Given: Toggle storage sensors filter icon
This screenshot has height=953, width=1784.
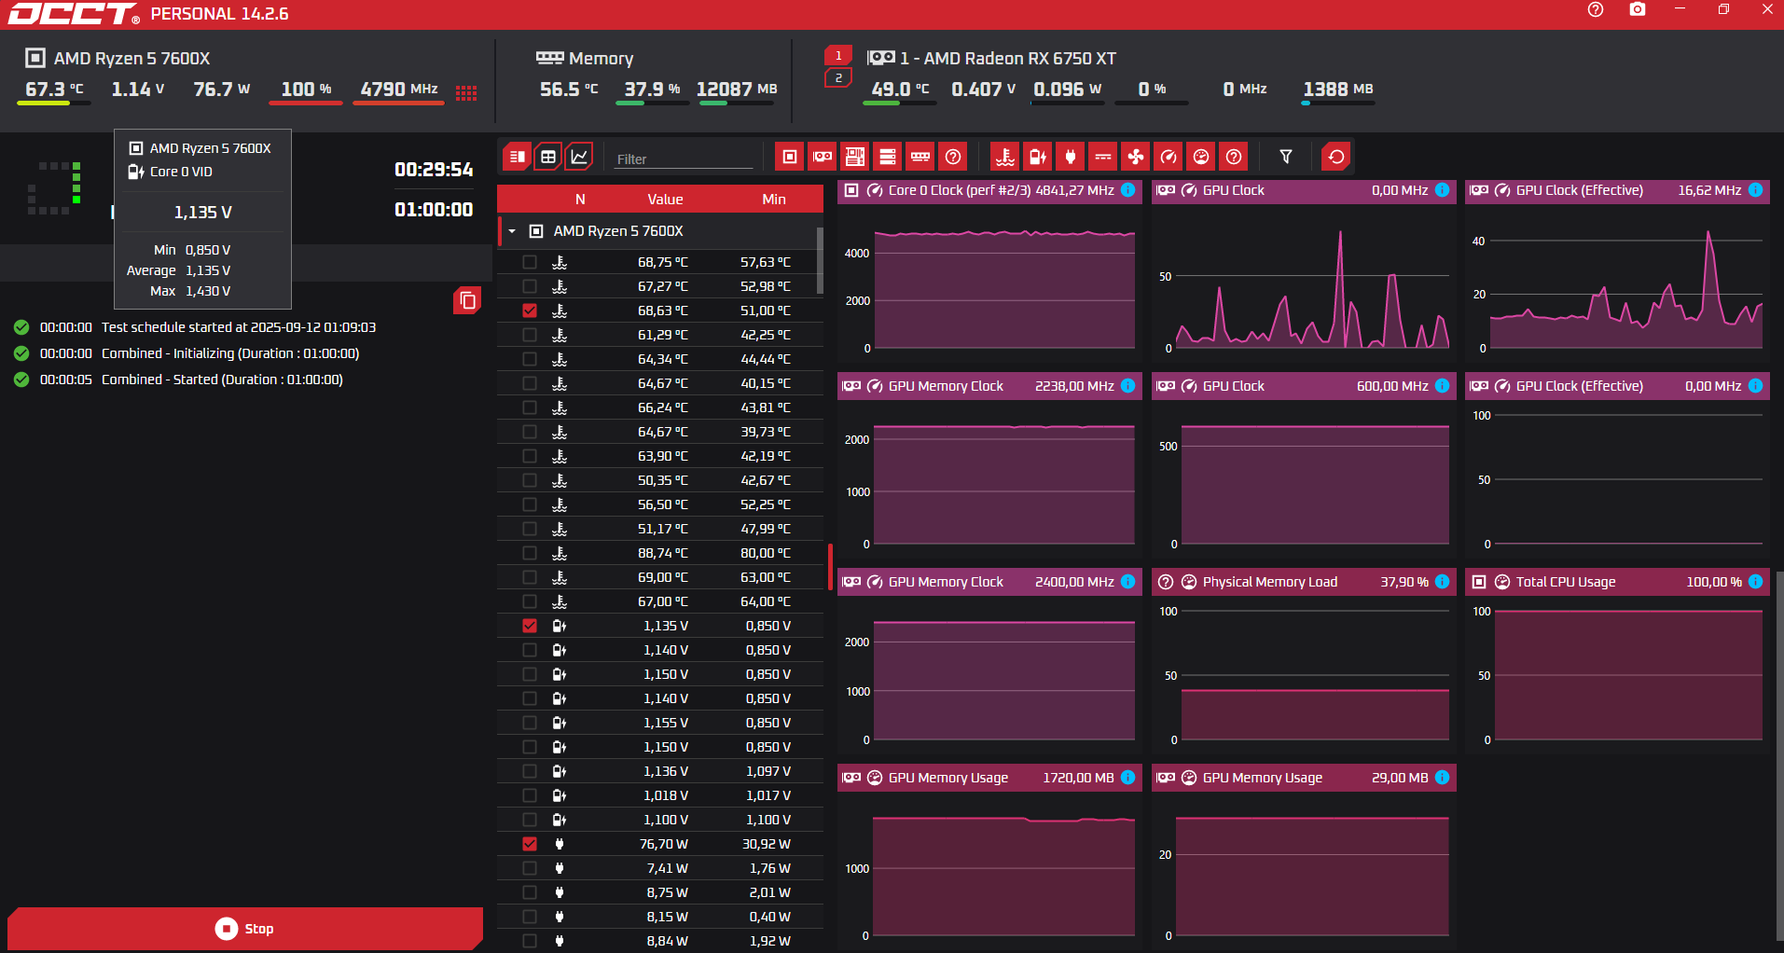Looking at the screenshot, I should tap(888, 157).
